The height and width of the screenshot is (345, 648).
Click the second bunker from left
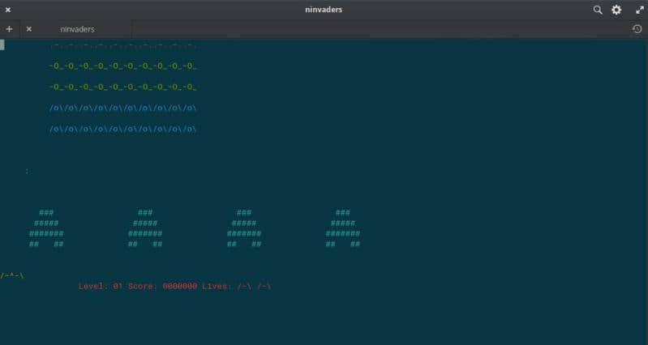click(x=146, y=228)
